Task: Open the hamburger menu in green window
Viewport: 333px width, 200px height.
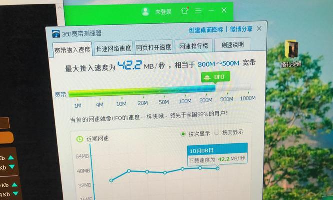Action: [198, 10]
